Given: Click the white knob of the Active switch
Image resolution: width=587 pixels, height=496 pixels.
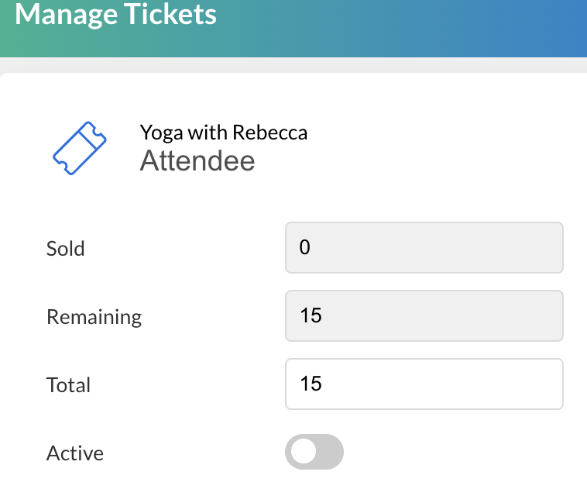Looking at the screenshot, I should click(x=303, y=452).
